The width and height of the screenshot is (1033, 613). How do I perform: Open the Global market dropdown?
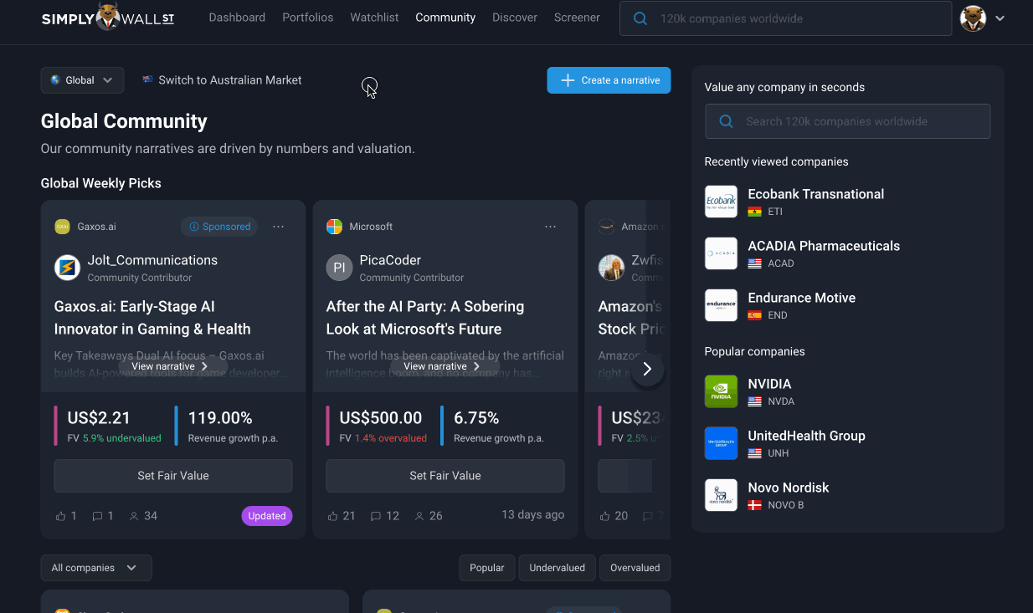[82, 80]
